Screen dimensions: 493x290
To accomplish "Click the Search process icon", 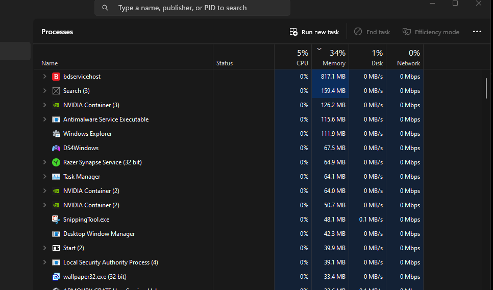I will (x=56, y=91).
